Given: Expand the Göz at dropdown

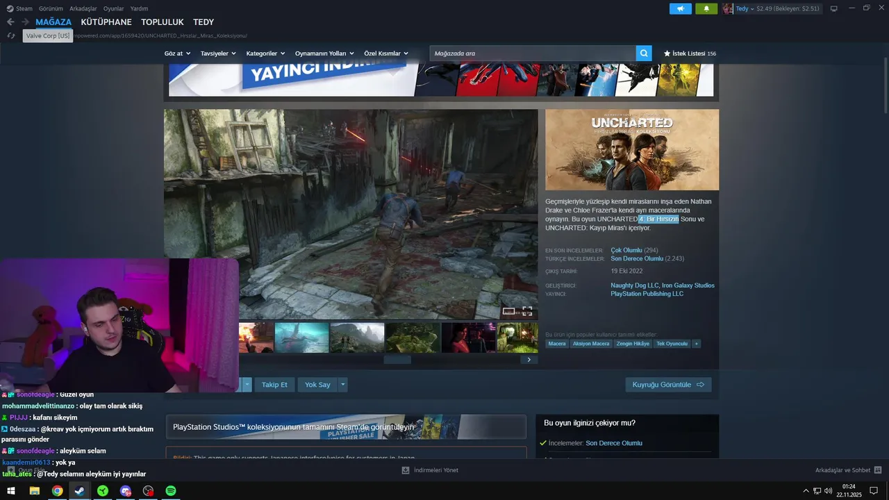Looking at the screenshot, I should point(177,53).
